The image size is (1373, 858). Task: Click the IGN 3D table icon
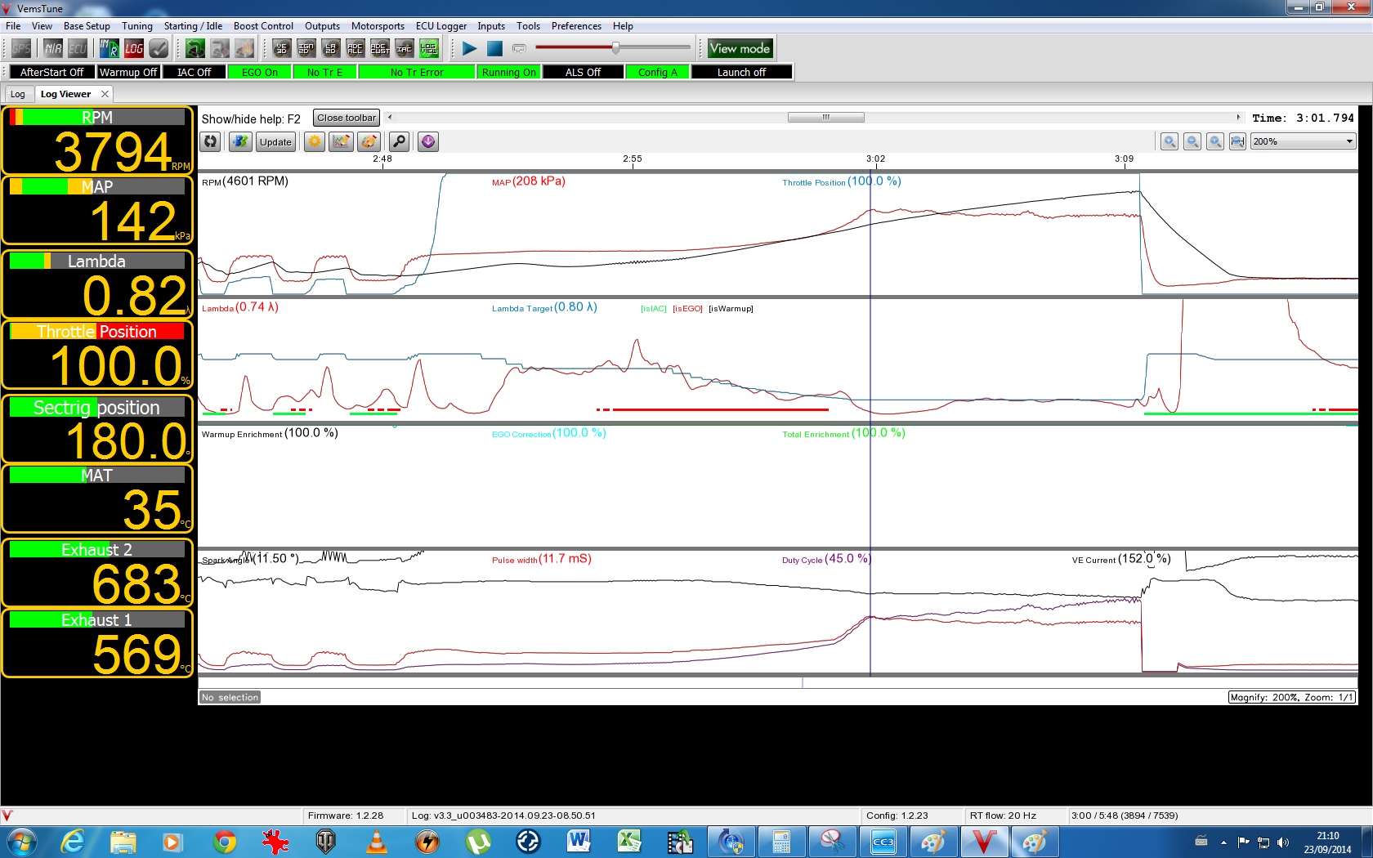306,49
